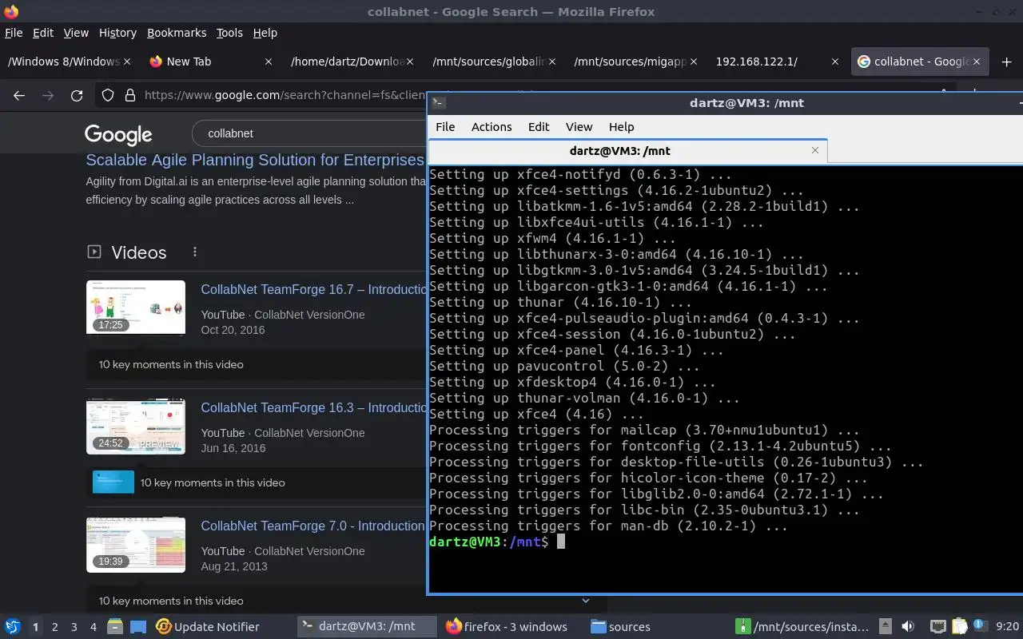The width and height of the screenshot is (1023, 639).
Task: Open the network connection tray icon
Action: point(938,627)
